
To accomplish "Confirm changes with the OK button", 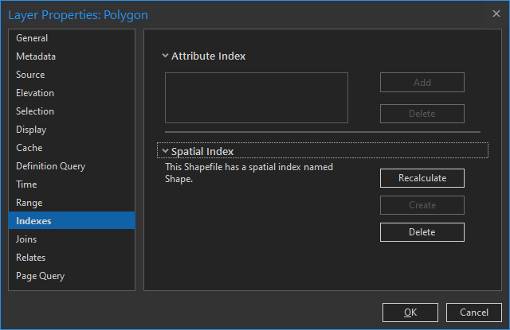I will point(410,313).
